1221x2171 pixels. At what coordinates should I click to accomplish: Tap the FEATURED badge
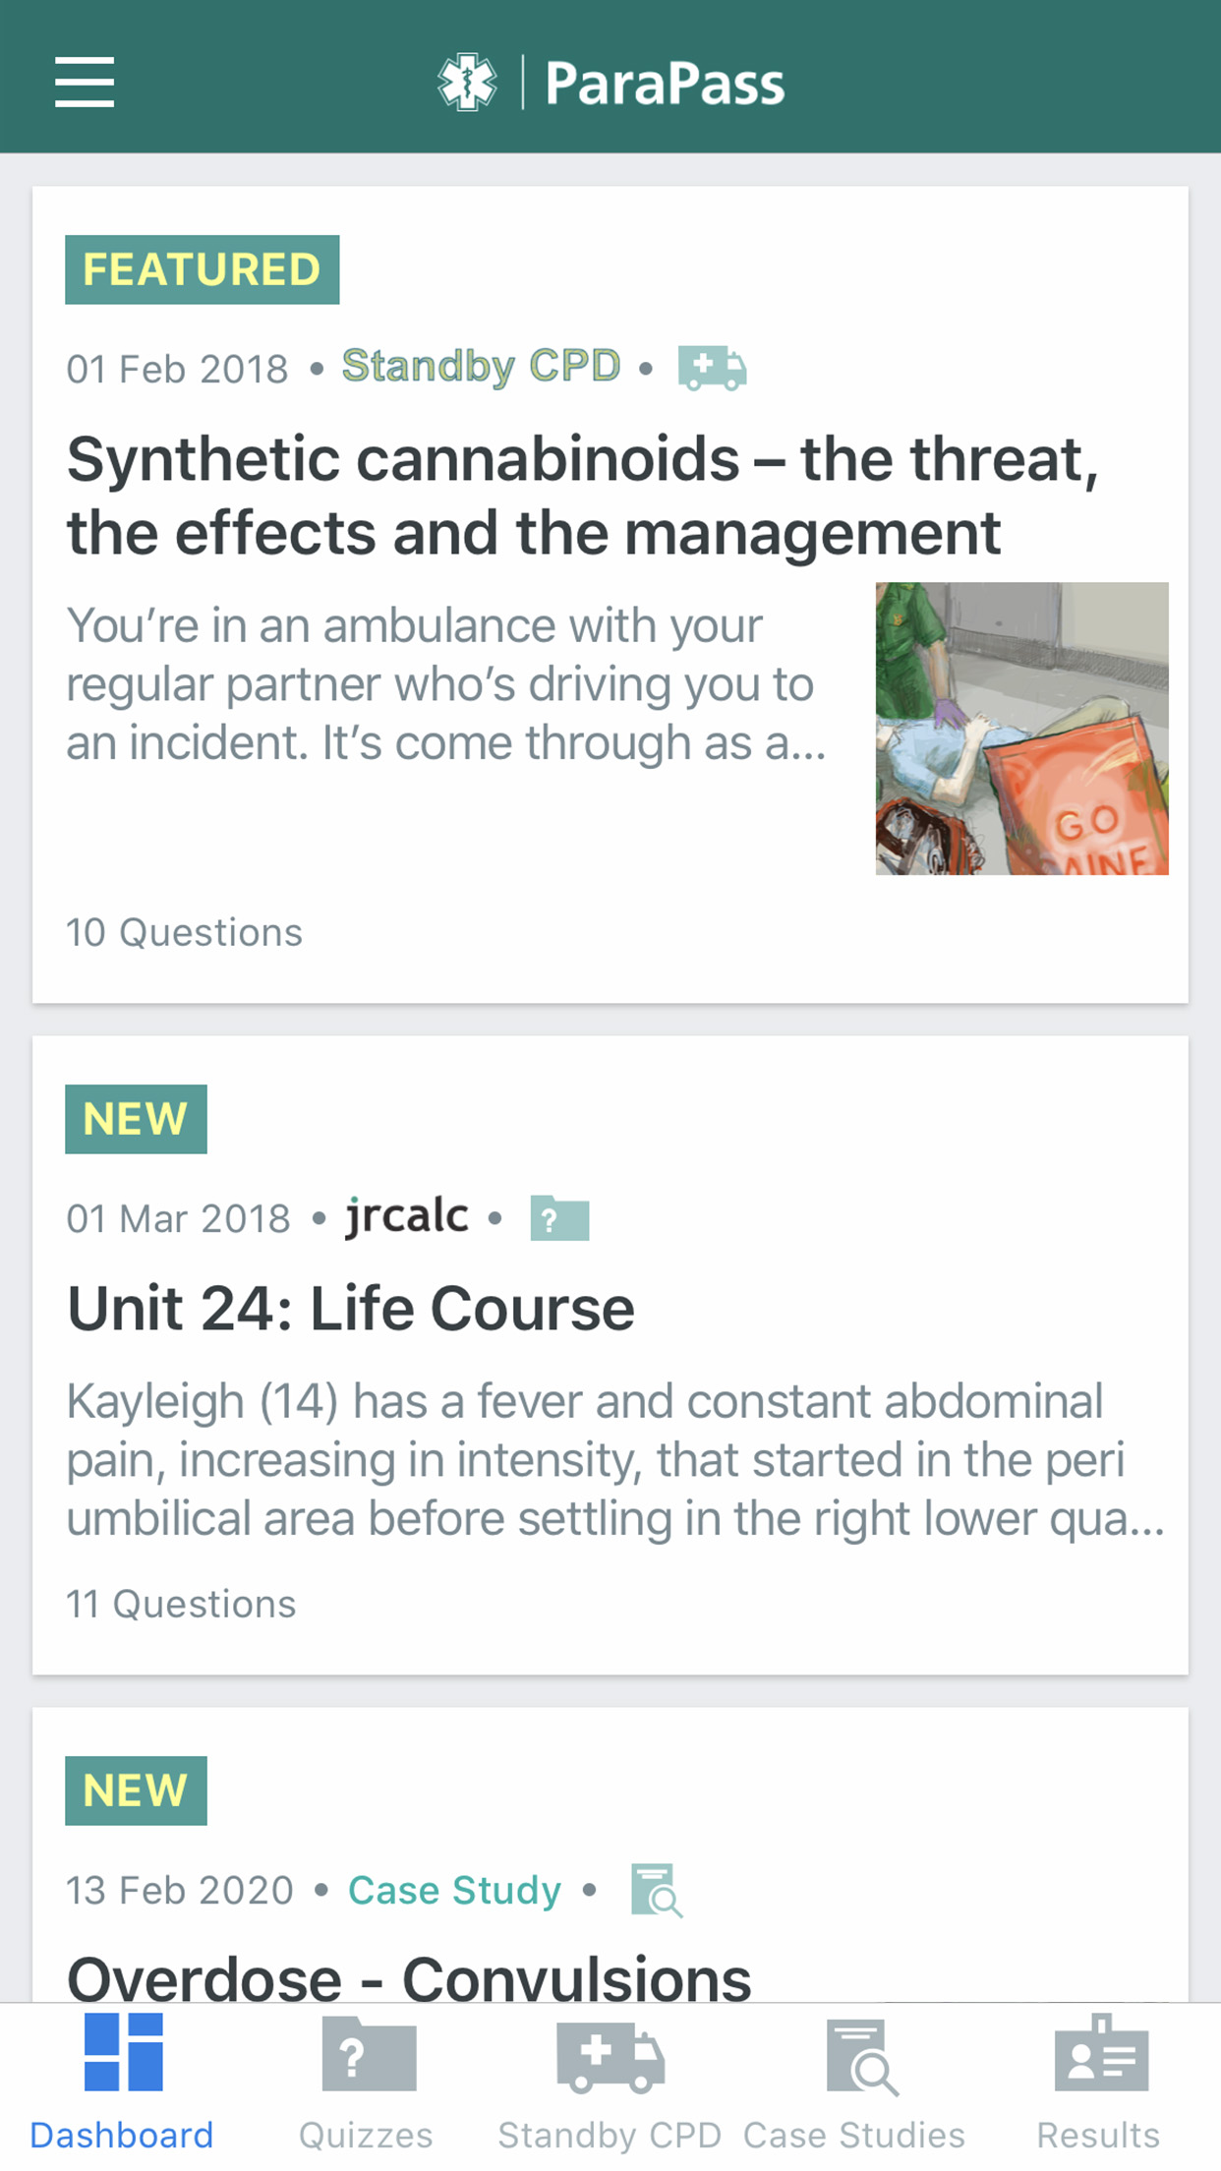click(202, 269)
